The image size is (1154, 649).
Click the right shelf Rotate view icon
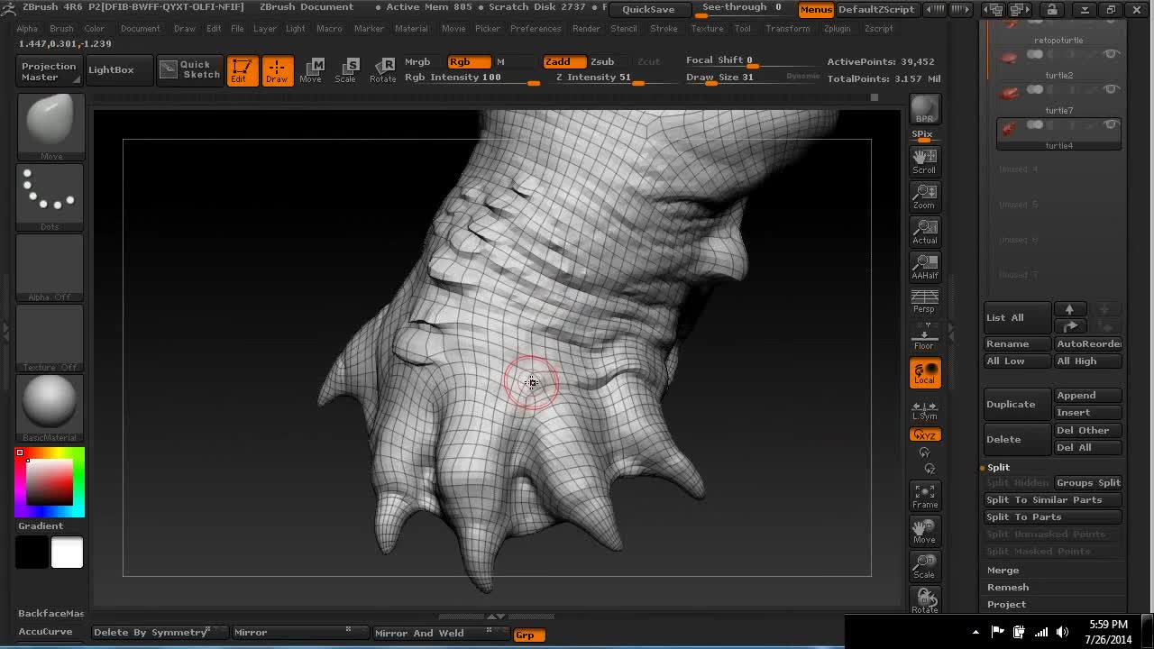924,600
